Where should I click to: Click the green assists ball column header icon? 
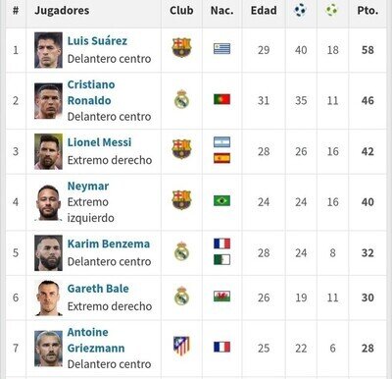331,10
